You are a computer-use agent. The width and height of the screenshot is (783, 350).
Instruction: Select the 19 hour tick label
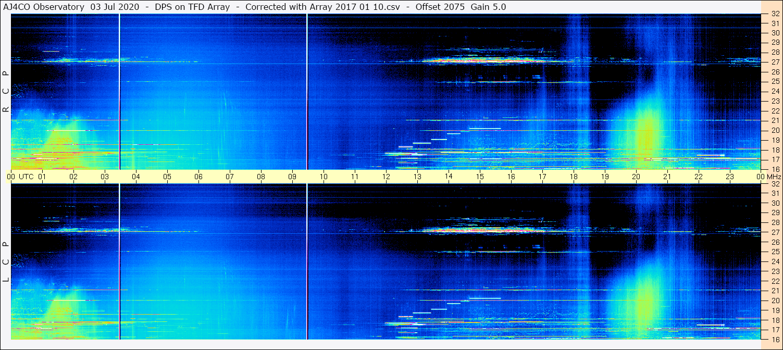(605, 177)
